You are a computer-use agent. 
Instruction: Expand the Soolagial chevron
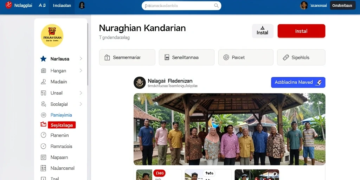coord(81,104)
